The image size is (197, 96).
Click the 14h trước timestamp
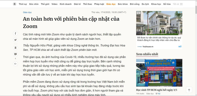click(x=140, y=94)
